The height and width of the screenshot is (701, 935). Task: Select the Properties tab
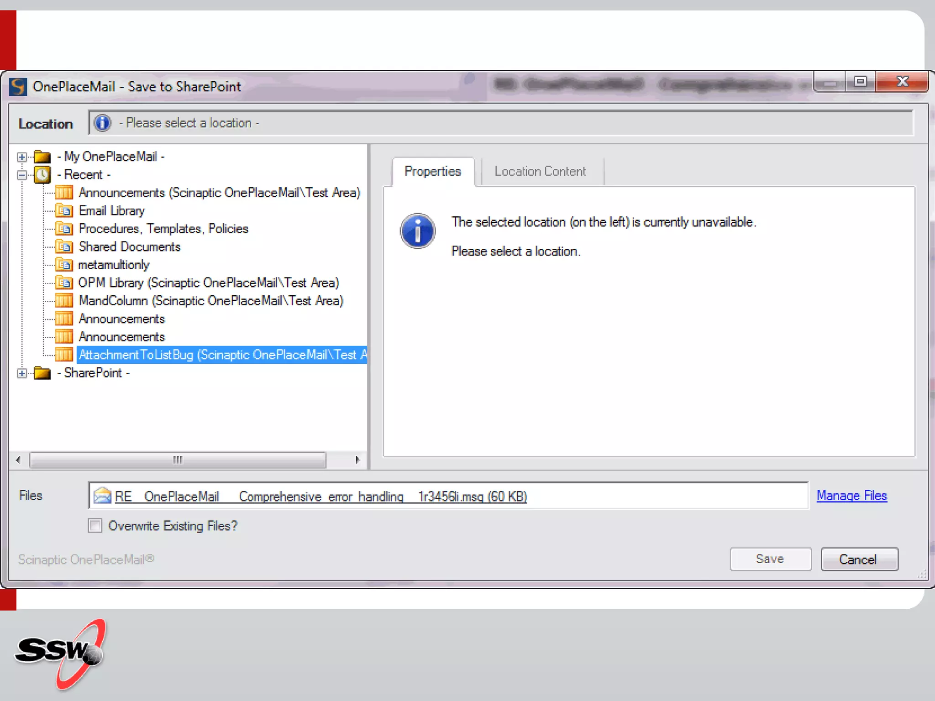tap(432, 172)
